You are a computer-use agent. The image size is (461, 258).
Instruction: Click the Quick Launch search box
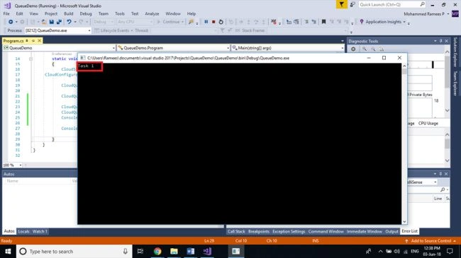pos(392,4)
